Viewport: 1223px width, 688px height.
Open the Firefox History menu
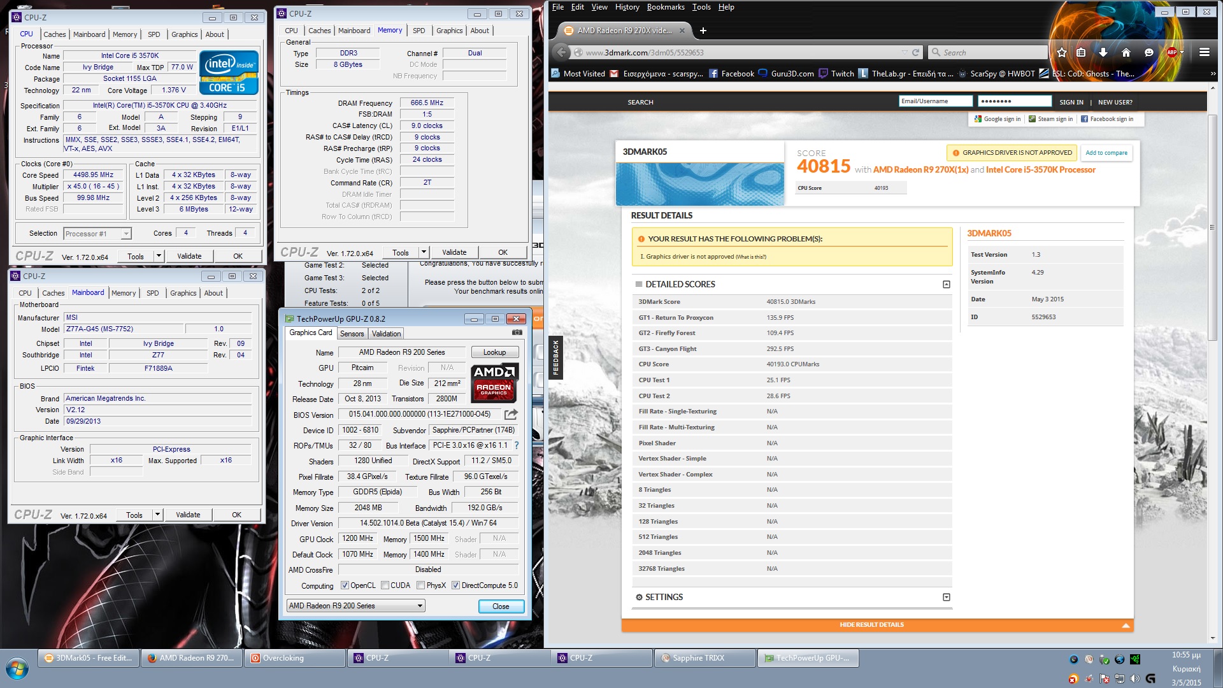[627, 7]
